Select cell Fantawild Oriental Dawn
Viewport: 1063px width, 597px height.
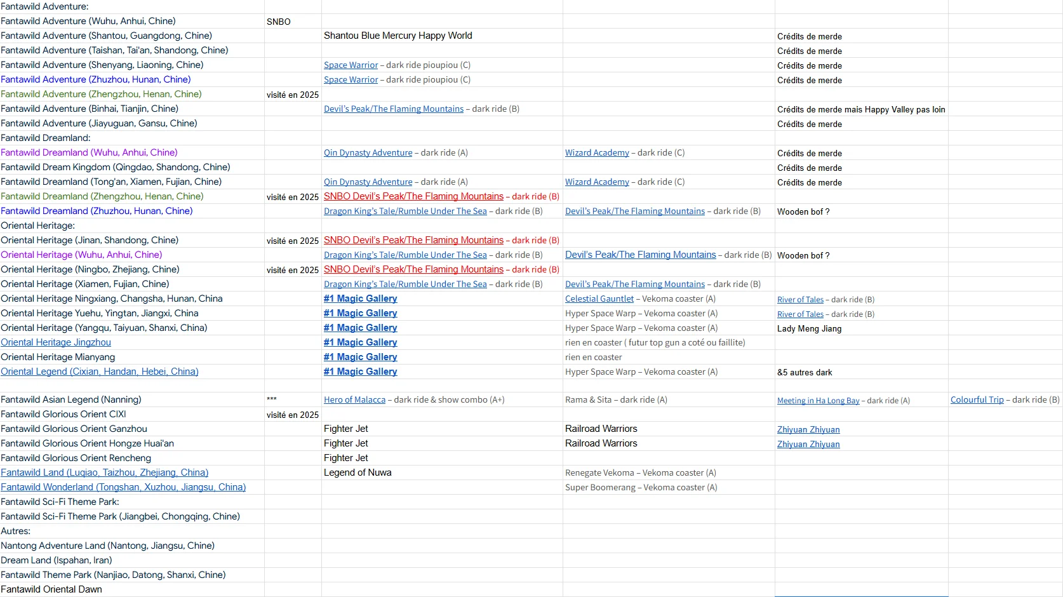tap(132, 589)
